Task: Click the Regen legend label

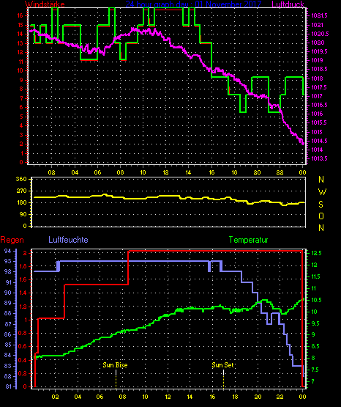Action: tap(12, 240)
